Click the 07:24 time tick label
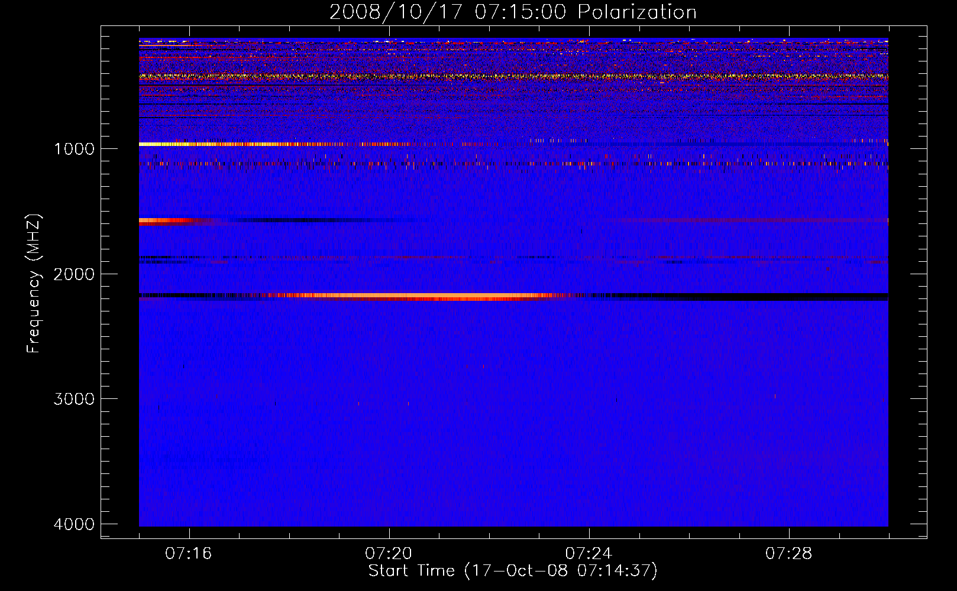 (589, 554)
